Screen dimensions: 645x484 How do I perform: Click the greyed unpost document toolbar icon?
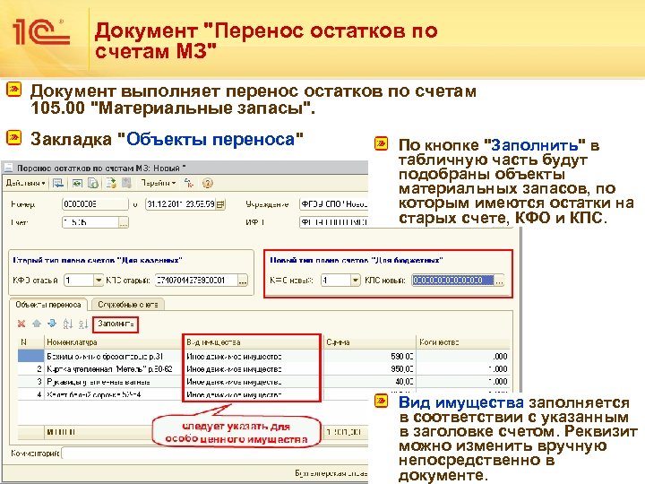(x=126, y=183)
